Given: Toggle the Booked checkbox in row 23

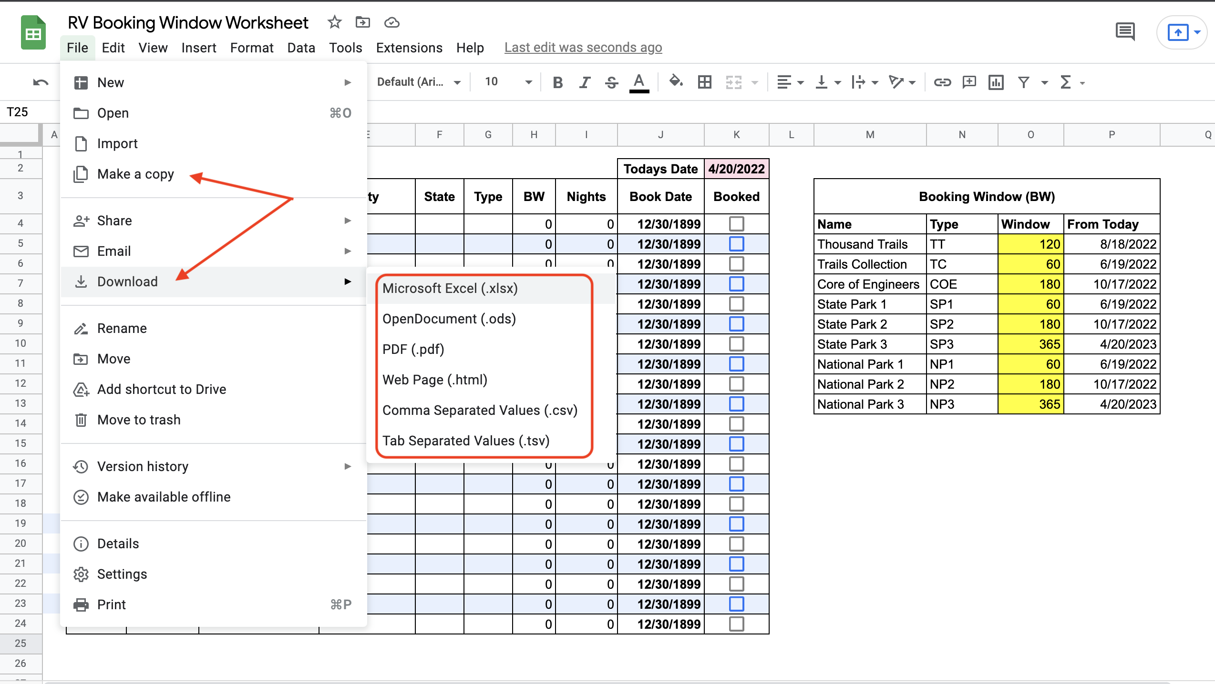Looking at the screenshot, I should (x=736, y=604).
